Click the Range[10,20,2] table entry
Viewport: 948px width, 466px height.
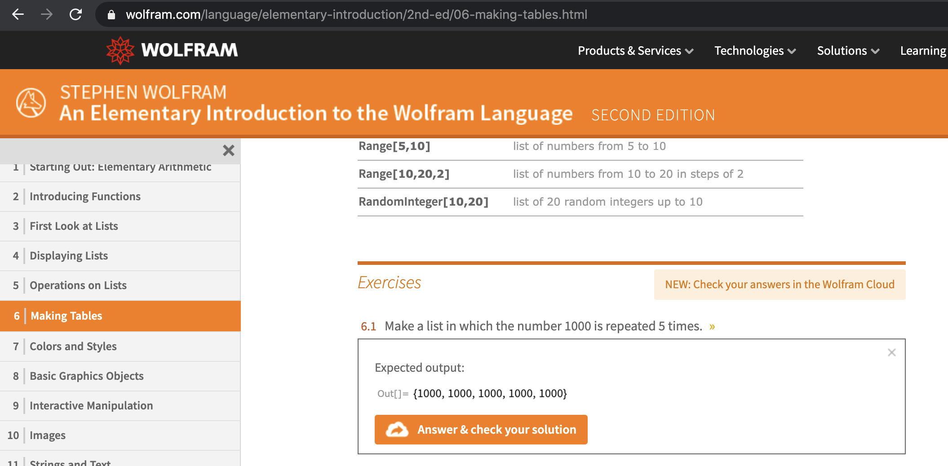404,174
